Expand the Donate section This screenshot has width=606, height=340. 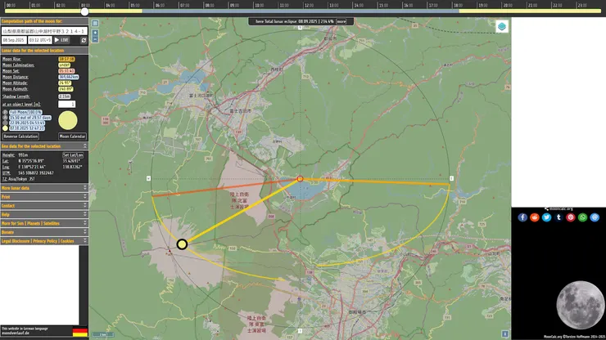[44, 232]
